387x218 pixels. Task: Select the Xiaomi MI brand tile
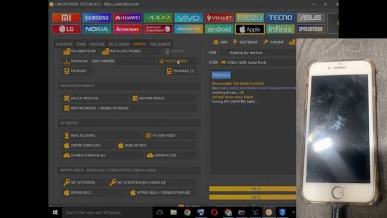click(66, 18)
